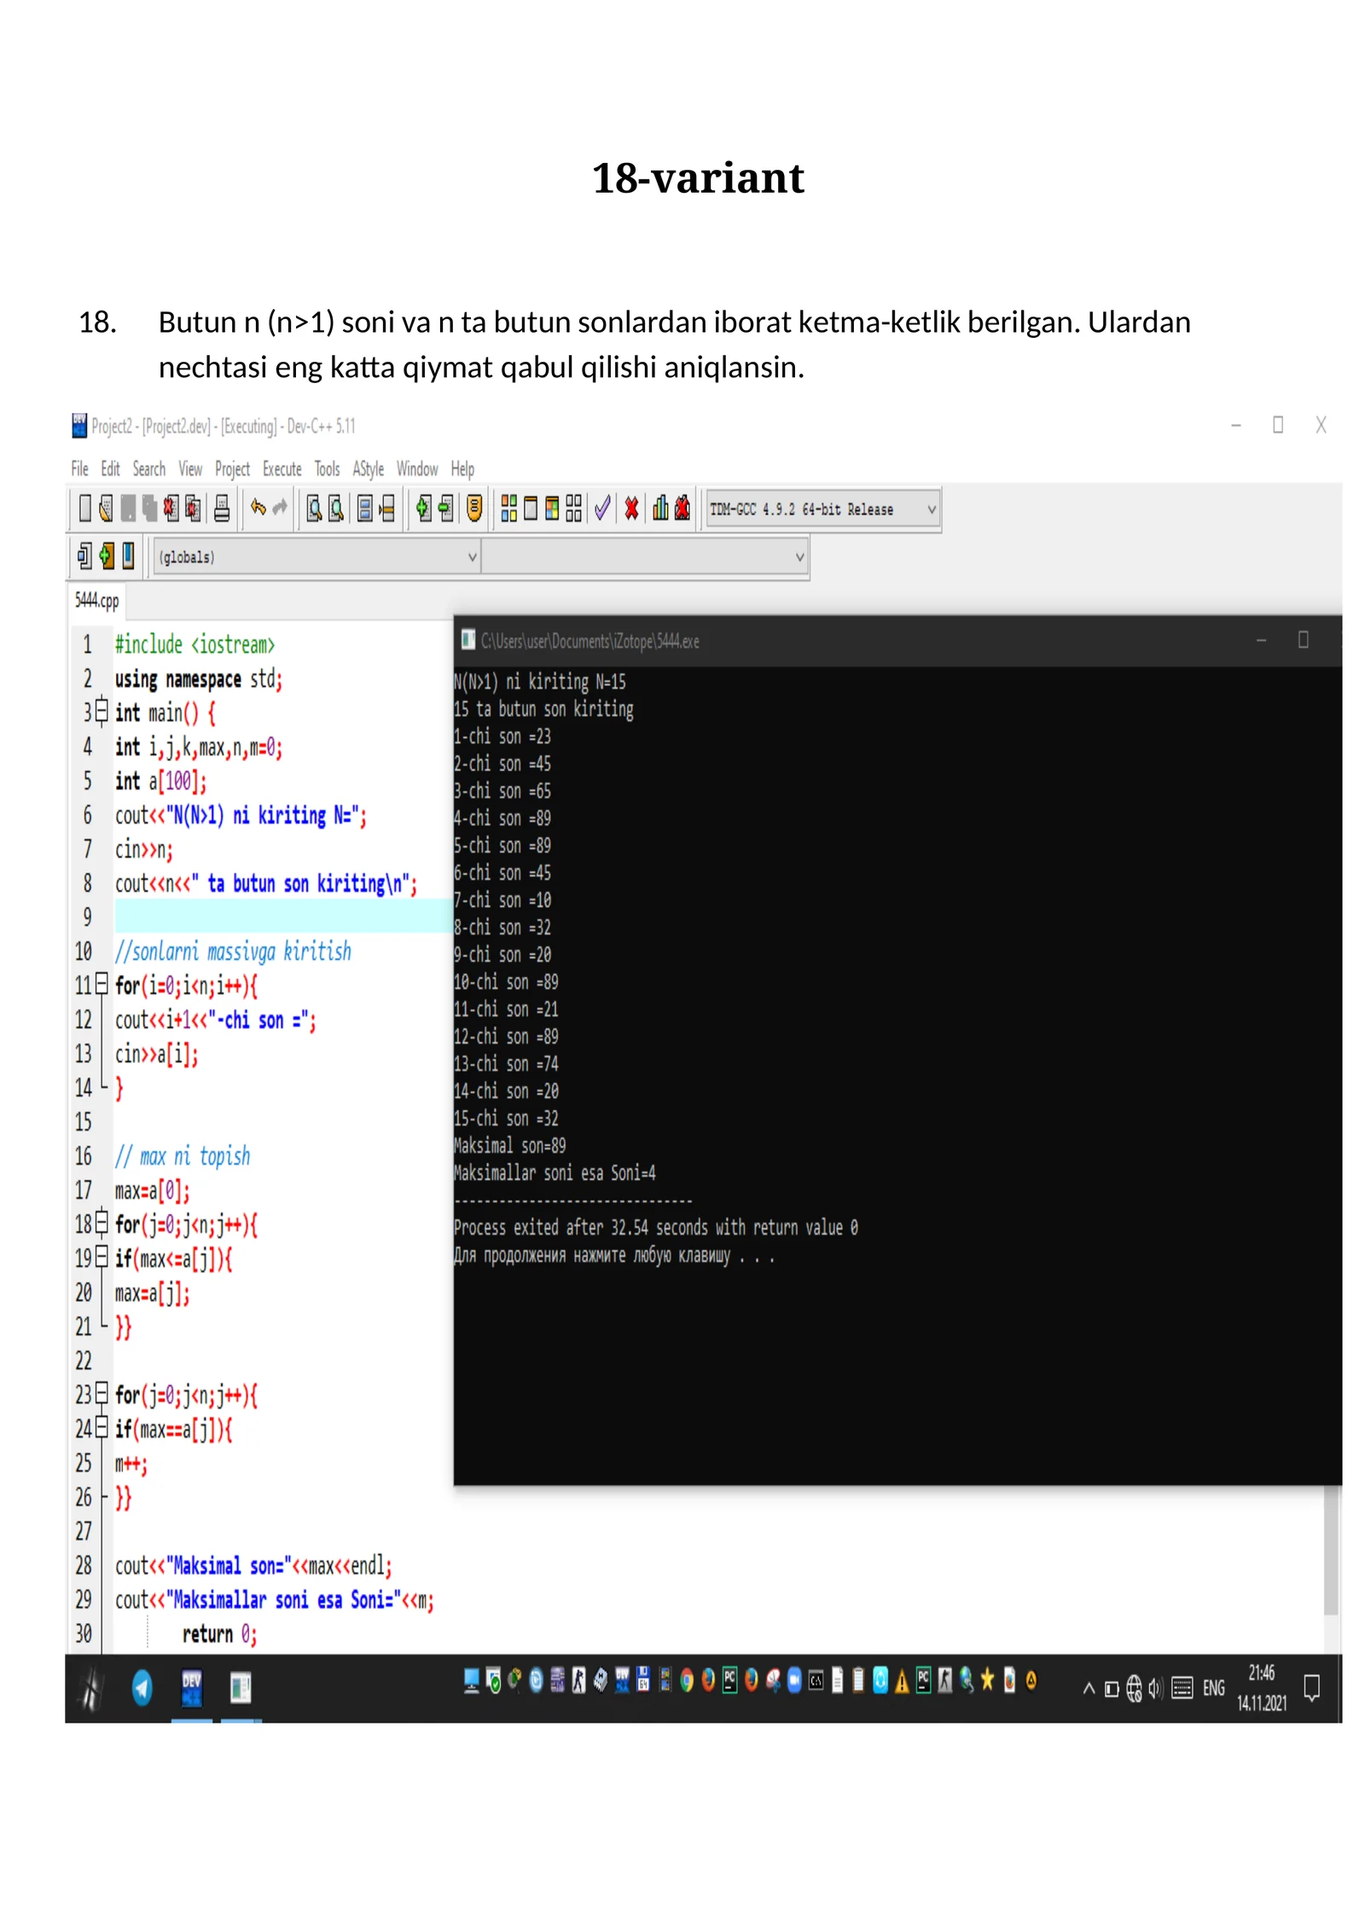Click the Undo arrow in the toolbar
The height and width of the screenshot is (1930, 1365).
coord(258,509)
